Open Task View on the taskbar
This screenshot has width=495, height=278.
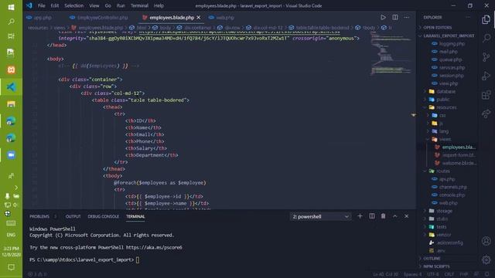(x=11, y=36)
